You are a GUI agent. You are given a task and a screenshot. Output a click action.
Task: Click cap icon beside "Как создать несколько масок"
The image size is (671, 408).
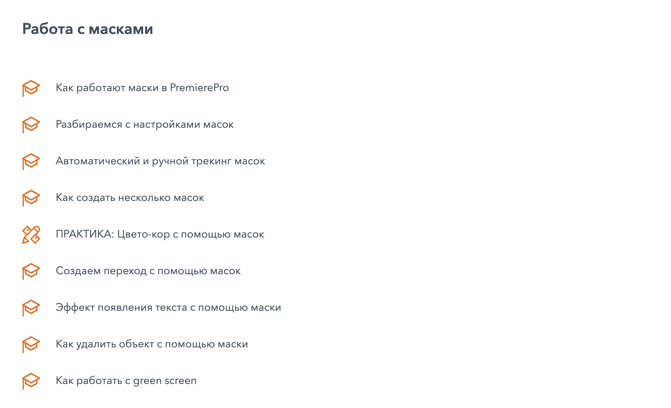pyautogui.click(x=31, y=198)
